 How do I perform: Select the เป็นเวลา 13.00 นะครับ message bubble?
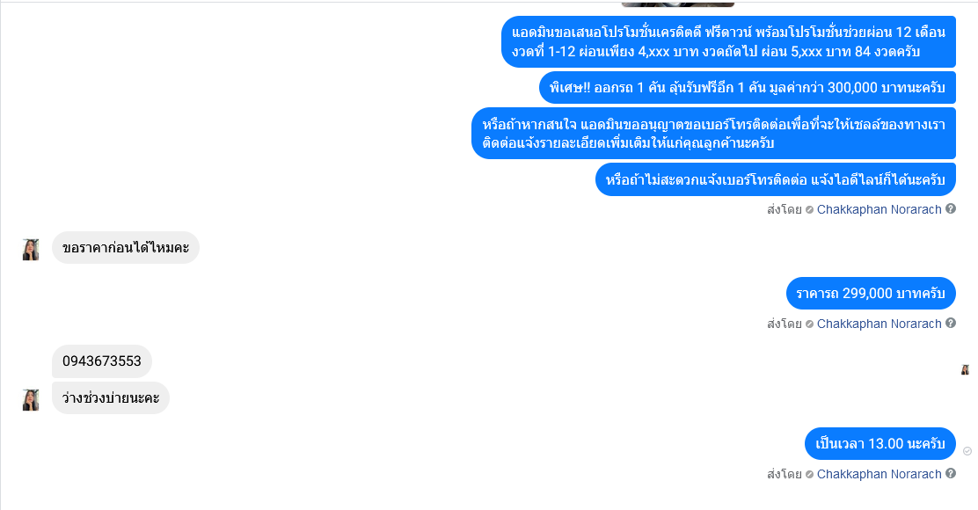(x=880, y=443)
